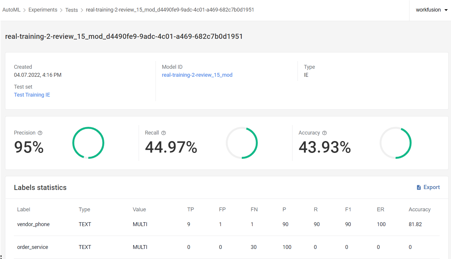Click the F1 column header
The width and height of the screenshot is (451, 259).
348,210
